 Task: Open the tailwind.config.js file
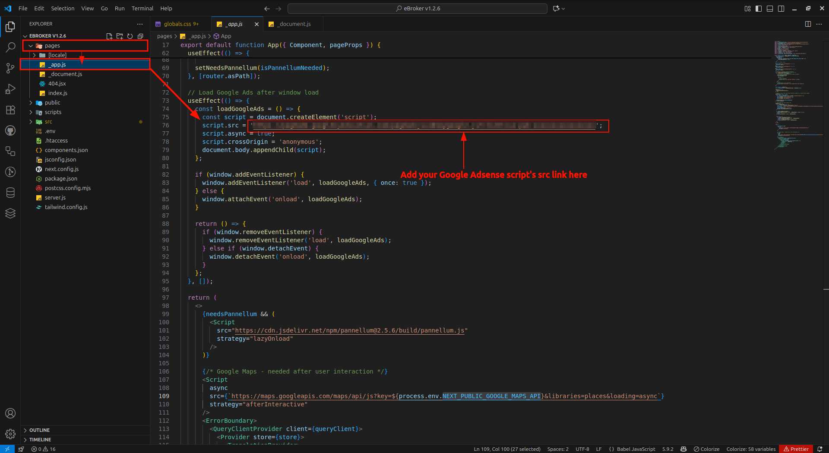66,207
